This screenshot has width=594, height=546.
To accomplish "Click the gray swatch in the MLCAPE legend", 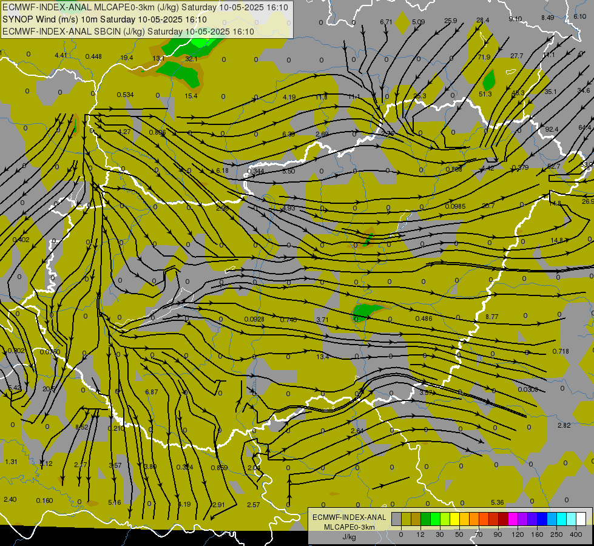I will (x=397, y=519).
